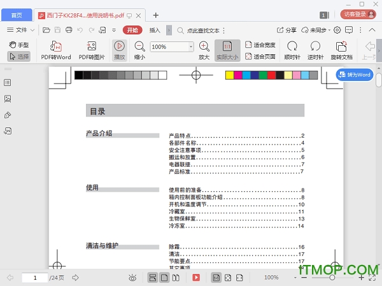The image size is (382, 286).
Task: Open the thumbnail panel in left sidebar
Action: [8, 99]
